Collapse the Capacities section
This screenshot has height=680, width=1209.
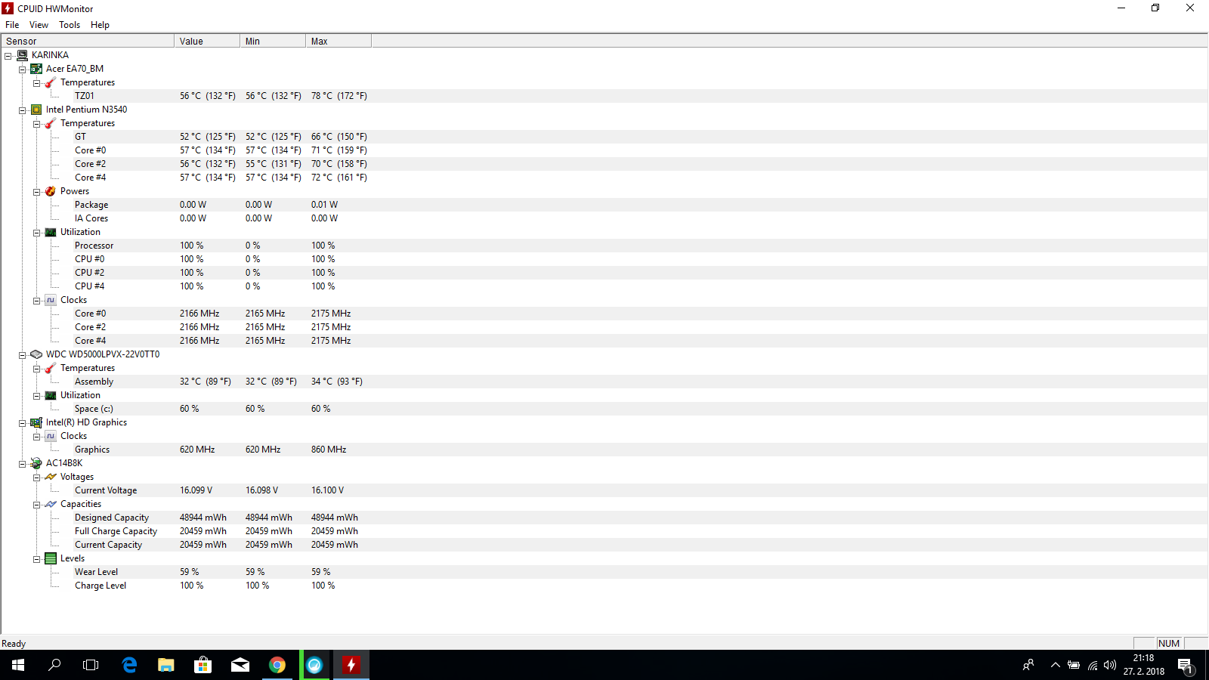37,505
